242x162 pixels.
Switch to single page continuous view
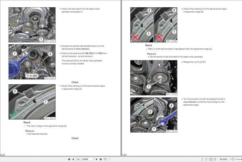pyautogui.click(x=206, y=159)
